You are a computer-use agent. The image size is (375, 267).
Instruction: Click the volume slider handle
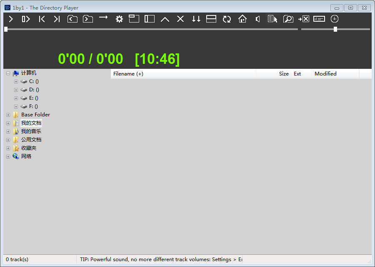pyautogui.click(x=335, y=29)
